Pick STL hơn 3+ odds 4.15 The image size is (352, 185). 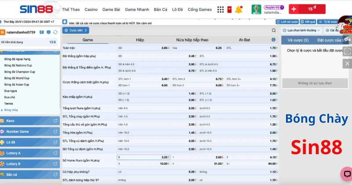[x=252, y=79]
